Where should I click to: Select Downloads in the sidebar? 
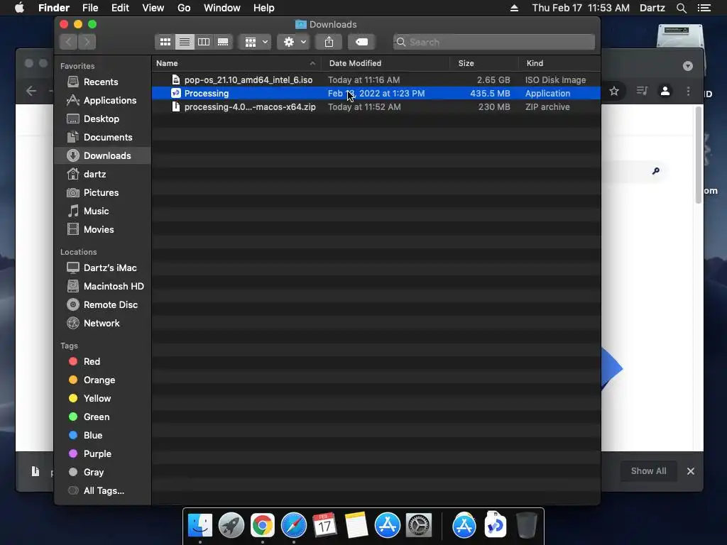point(102,155)
